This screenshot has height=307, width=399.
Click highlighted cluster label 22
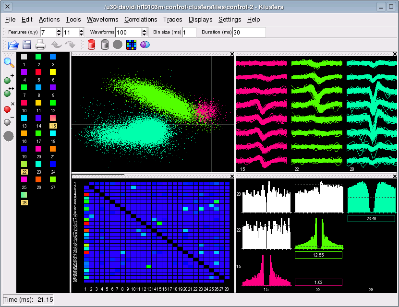(24, 172)
